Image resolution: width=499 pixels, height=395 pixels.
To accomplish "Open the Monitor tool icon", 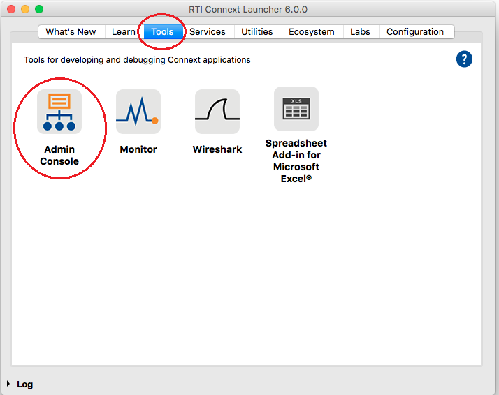I will click(x=138, y=112).
